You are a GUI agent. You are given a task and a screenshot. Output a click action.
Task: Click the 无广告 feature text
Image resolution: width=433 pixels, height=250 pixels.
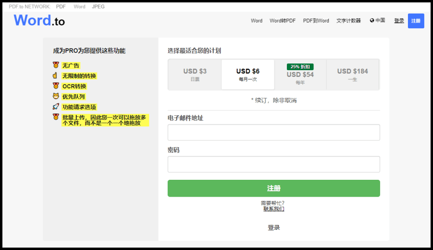tap(71, 65)
